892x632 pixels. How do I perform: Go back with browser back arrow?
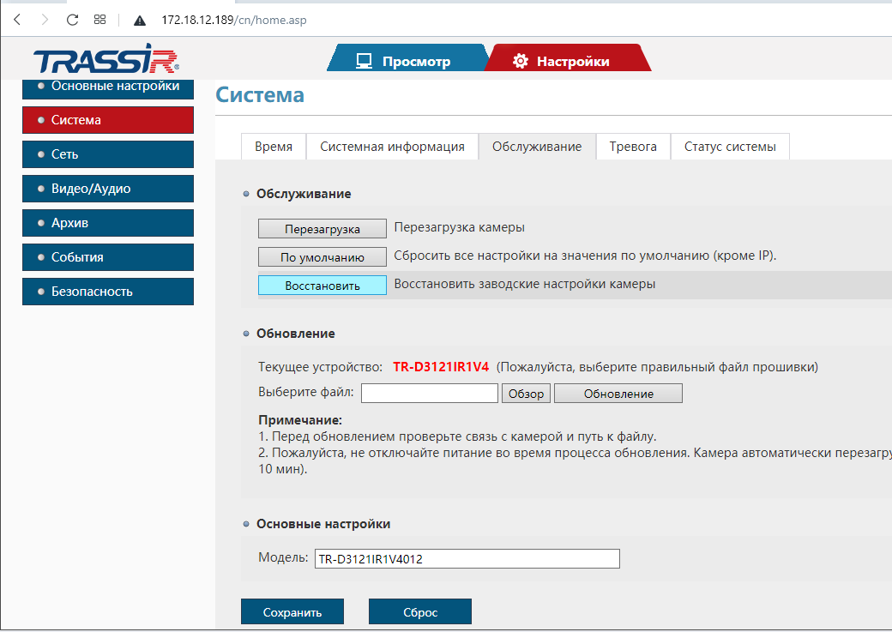point(17,20)
